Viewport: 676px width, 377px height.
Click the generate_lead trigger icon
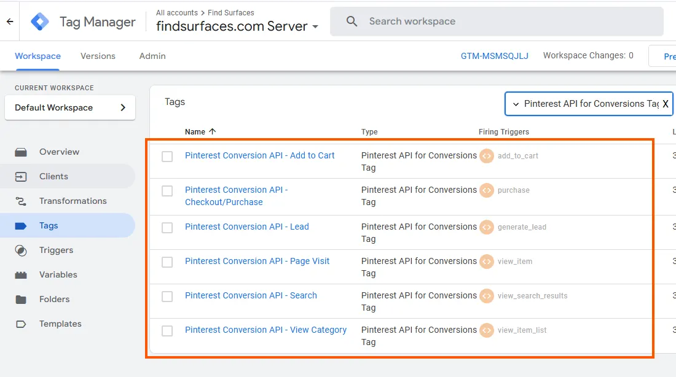coord(487,227)
